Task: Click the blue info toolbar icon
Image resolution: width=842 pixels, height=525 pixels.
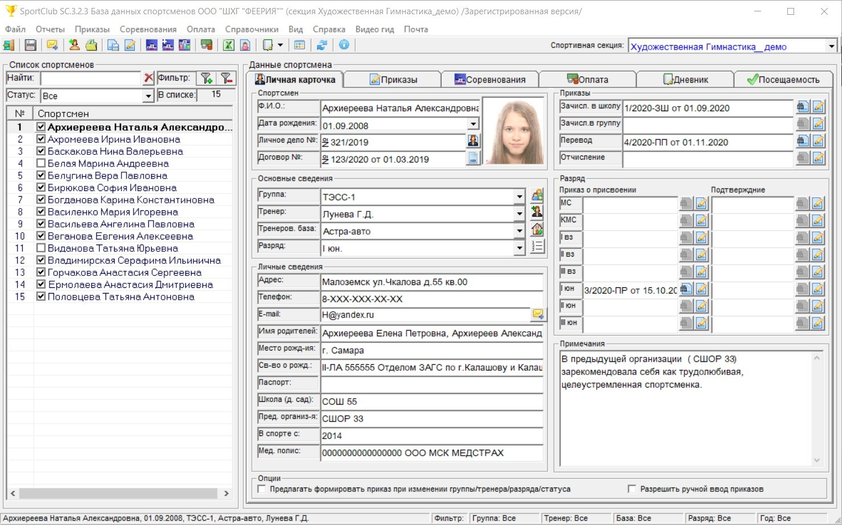Action: click(344, 45)
